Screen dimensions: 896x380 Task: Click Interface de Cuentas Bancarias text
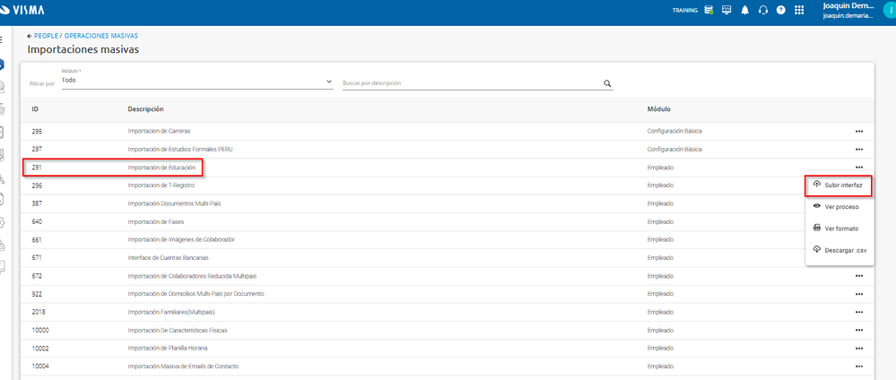(x=168, y=258)
